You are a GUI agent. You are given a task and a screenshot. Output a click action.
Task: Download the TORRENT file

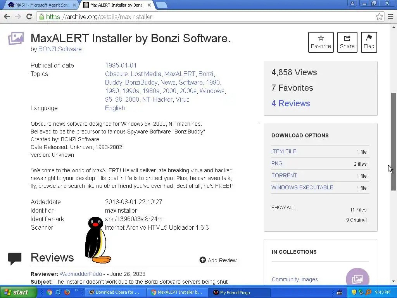click(x=284, y=175)
